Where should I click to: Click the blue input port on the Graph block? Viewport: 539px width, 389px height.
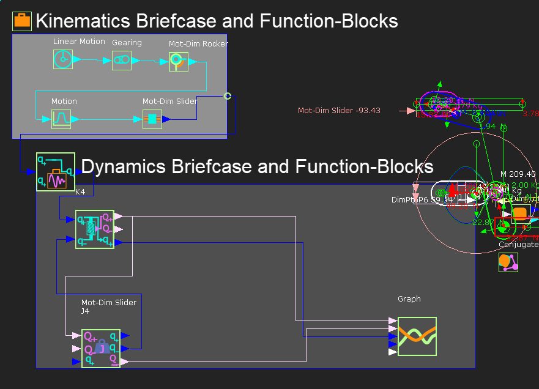pyautogui.click(x=393, y=336)
